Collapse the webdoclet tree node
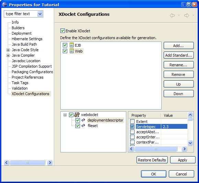Image resolution: width=199 pixels, height=183 pixels. click(x=65, y=115)
